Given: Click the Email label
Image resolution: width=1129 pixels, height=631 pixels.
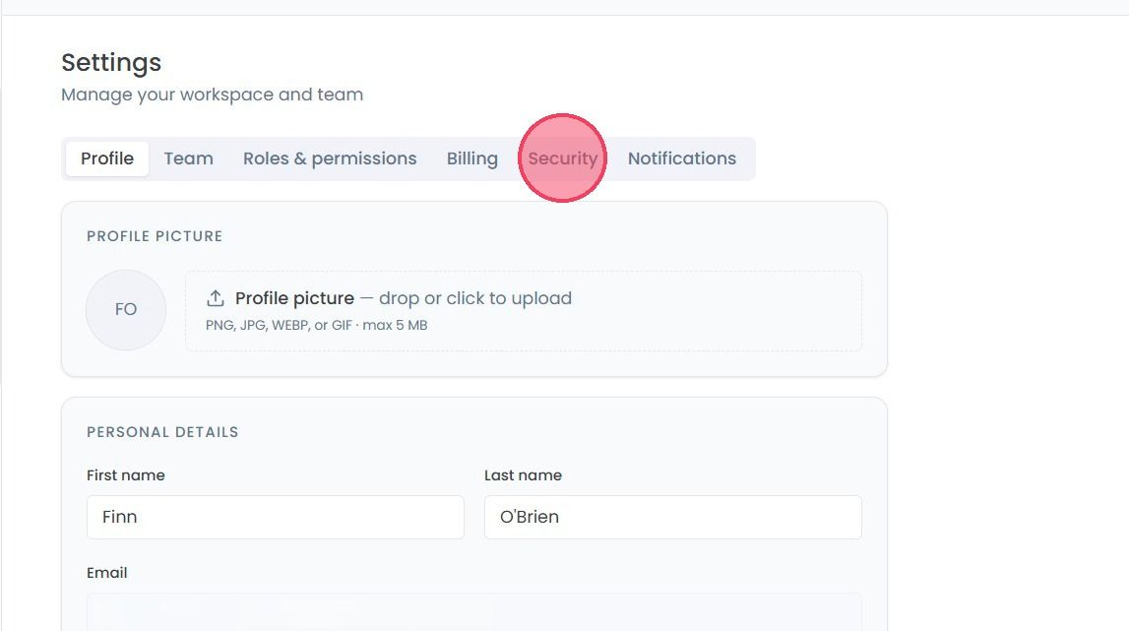Looking at the screenshot, I should [107, 573].
